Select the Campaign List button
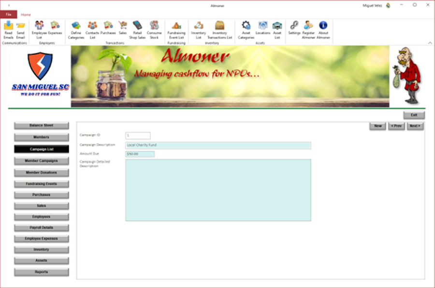 coord(42,149)
